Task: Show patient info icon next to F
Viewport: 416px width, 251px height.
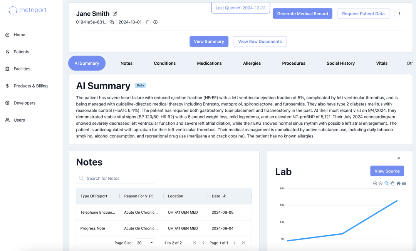Action: tap(156, 22)
